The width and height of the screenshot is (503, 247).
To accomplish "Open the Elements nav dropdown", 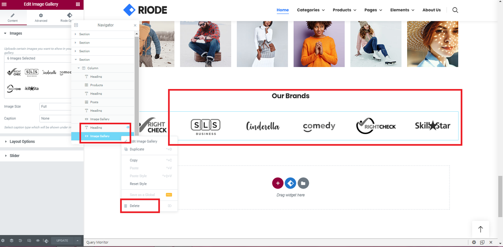I will pos(402,10).
